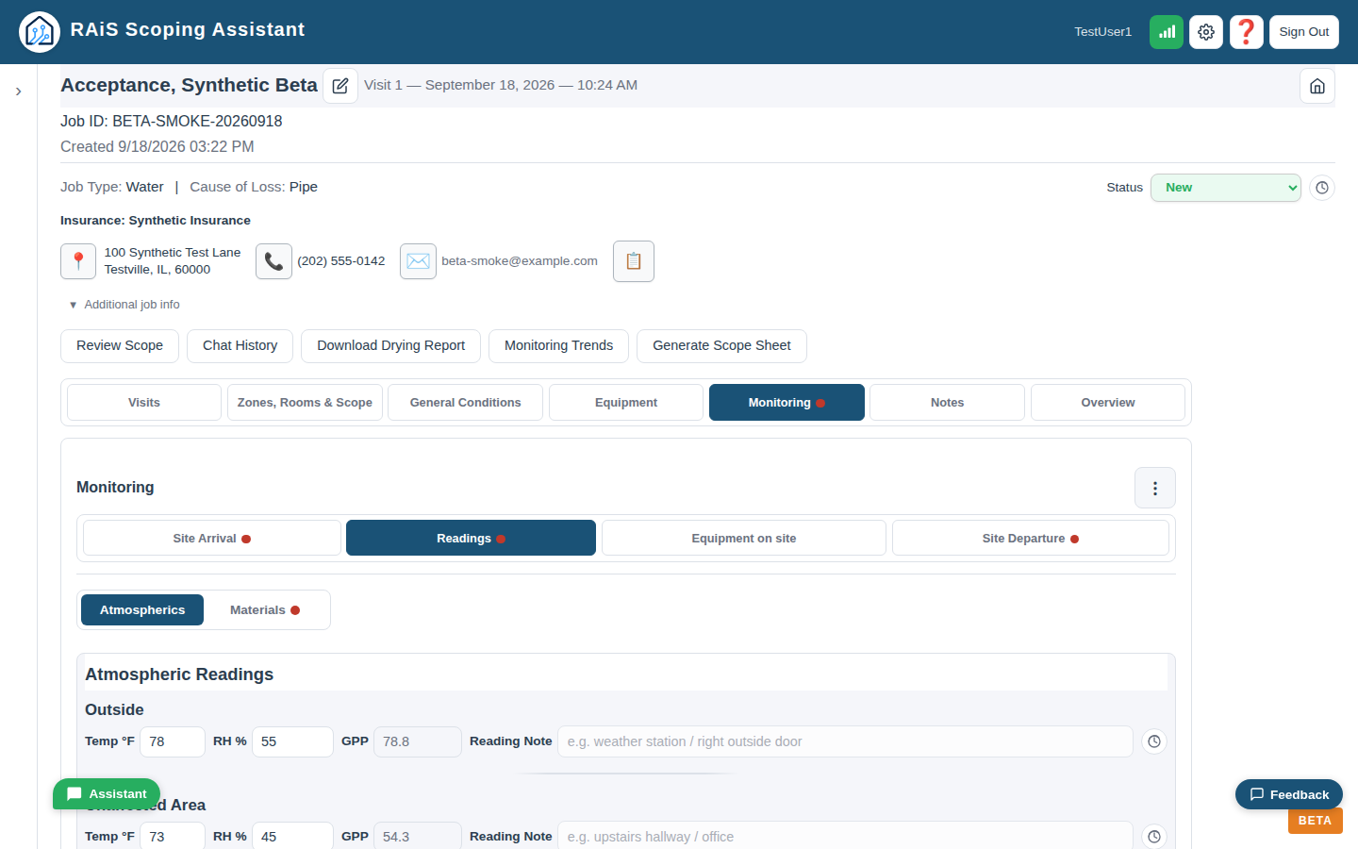Image resolution: width=1358 pixels, height=849 pixels.
Task: Switch to Materials readings view
Action: click(x=265, y=610)
